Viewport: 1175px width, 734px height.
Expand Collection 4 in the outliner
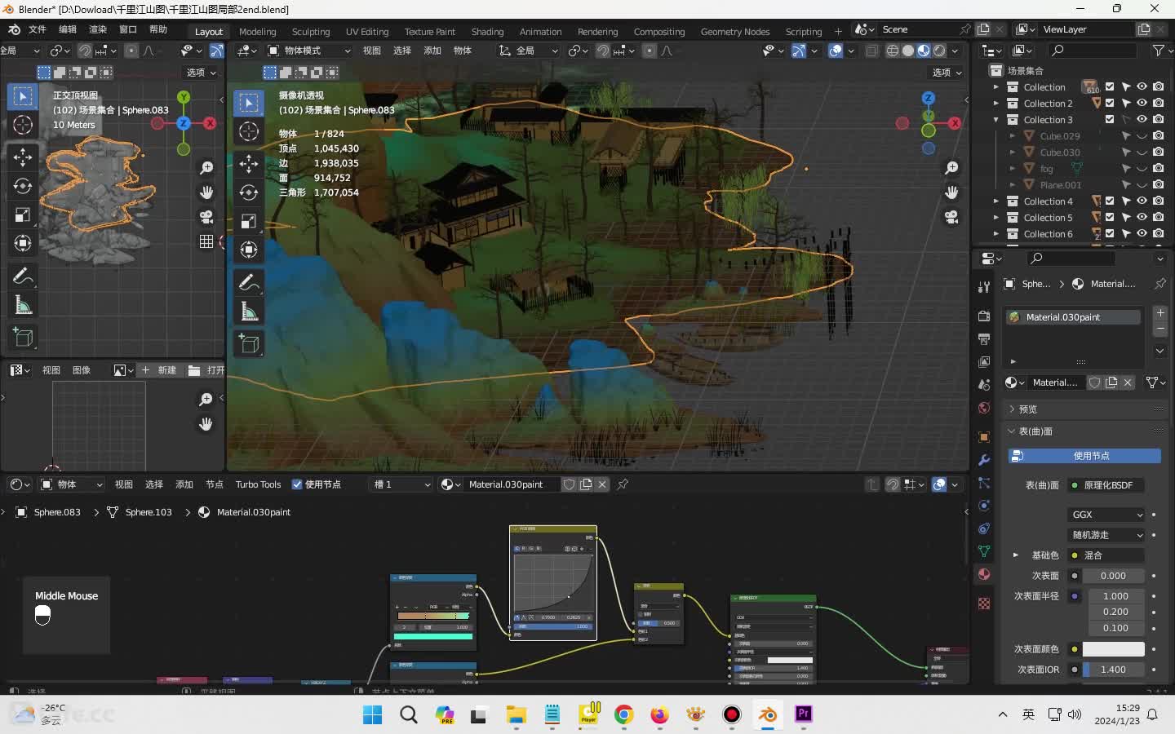coord(995,201)
